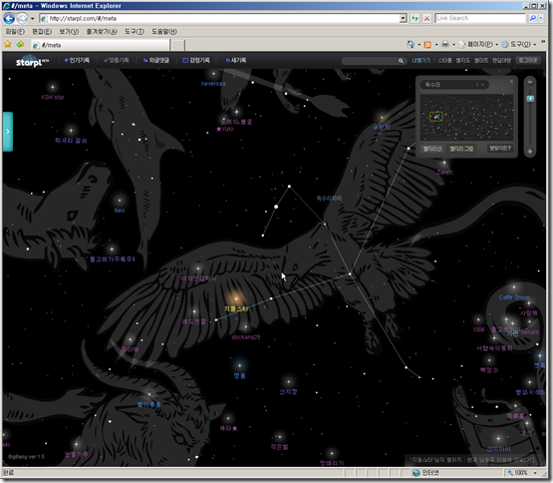Screen dimensions: 553x483
Task: Click the Print icon in command bar
Action: [x=445, y=44]
